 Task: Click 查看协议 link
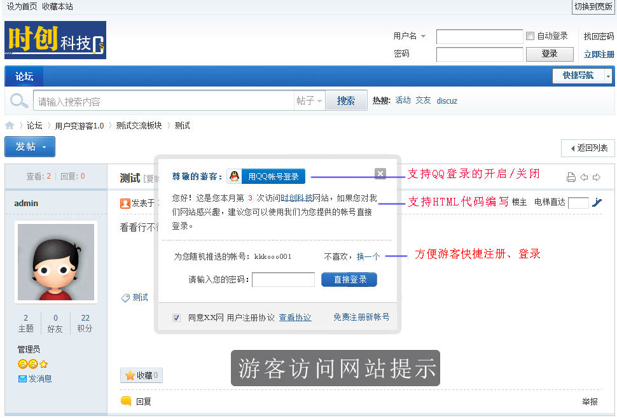(x=295, y=317)
